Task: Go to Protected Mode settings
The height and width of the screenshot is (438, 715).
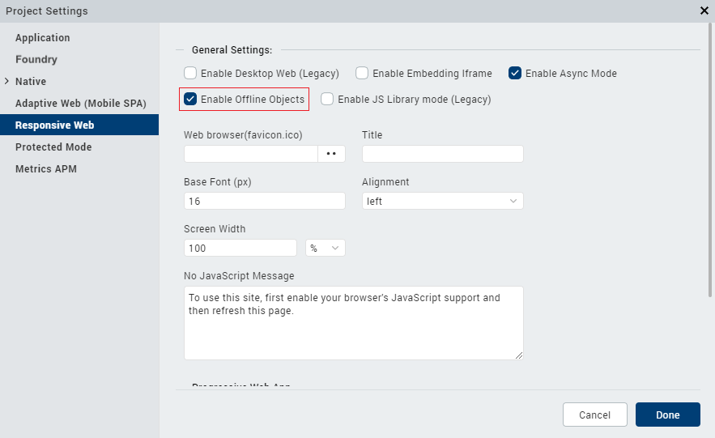Action: coord(53,147)
